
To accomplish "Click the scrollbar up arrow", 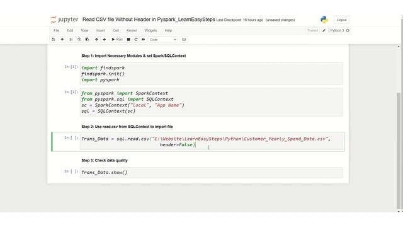I will click(399, 46).
